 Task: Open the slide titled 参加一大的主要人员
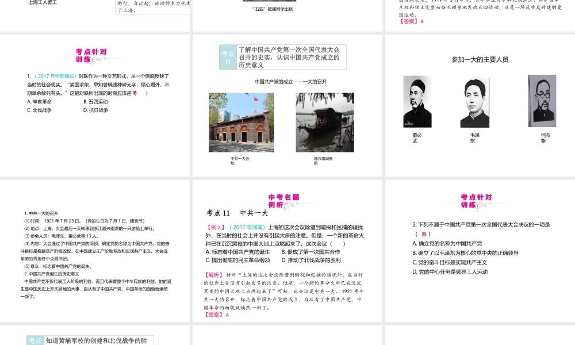(x=480, y=105)
